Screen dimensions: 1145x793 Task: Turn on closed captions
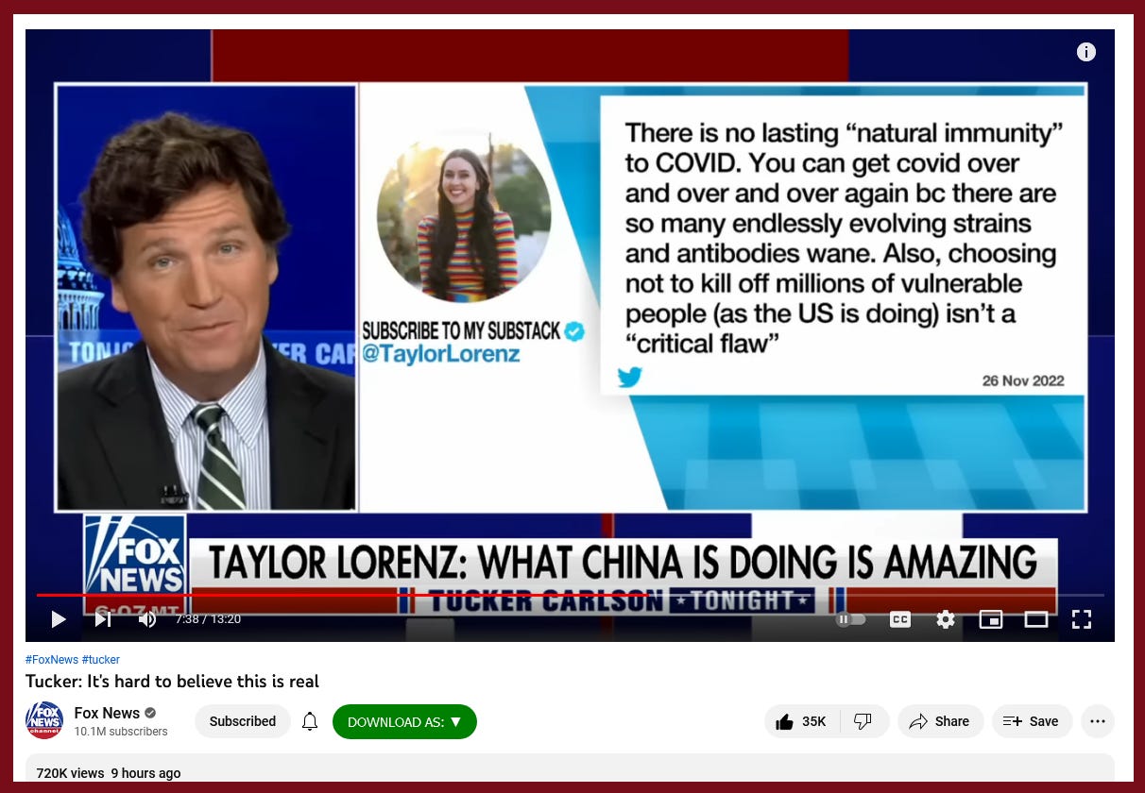(x=900, y=619)
